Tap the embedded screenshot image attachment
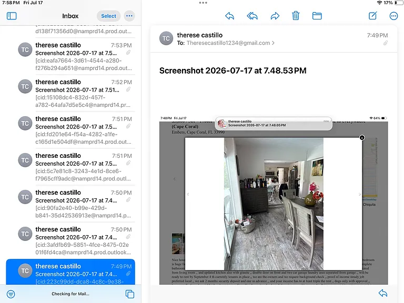 click(x=274, y=200)
